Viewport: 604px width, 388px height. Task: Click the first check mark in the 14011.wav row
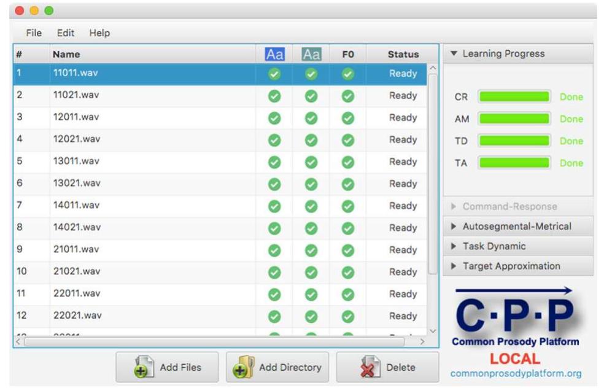[x=274, y=206]
